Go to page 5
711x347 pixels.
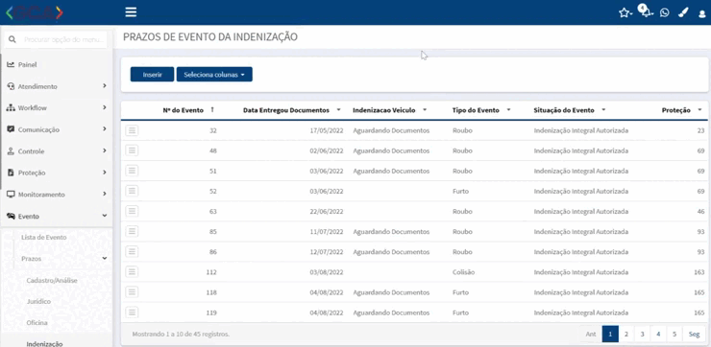(674, 334)
